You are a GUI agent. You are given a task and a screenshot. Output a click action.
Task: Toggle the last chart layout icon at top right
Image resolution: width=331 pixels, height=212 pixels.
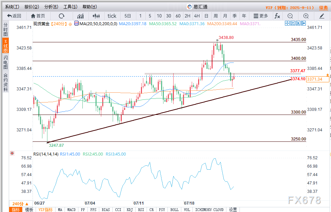pyautogui.click(x=304, y=23)
